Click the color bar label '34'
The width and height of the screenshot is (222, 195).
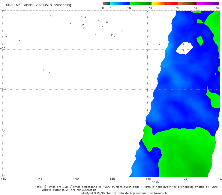tap(150, 8)
